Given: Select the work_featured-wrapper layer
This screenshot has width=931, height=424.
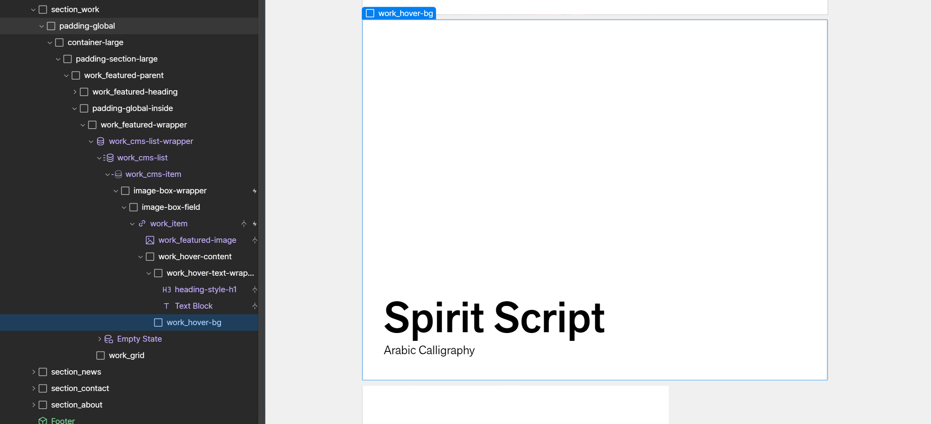Looking at the screenshot, I should 144,125.
